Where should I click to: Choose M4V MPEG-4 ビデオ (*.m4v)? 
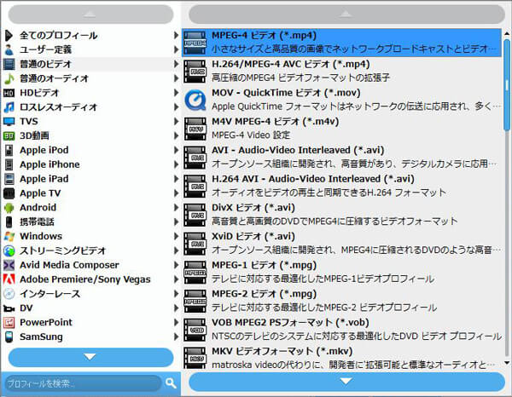tap(341, 129)
